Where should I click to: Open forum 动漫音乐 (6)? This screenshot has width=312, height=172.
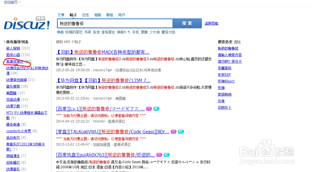tap(13, 169)
